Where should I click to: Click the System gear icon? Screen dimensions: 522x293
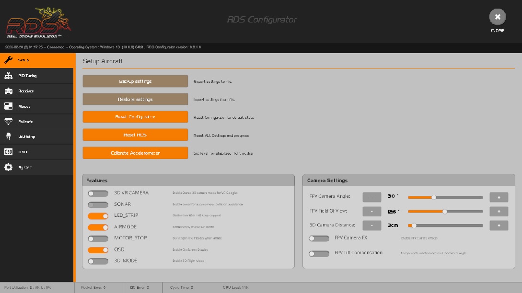(8, 167)
